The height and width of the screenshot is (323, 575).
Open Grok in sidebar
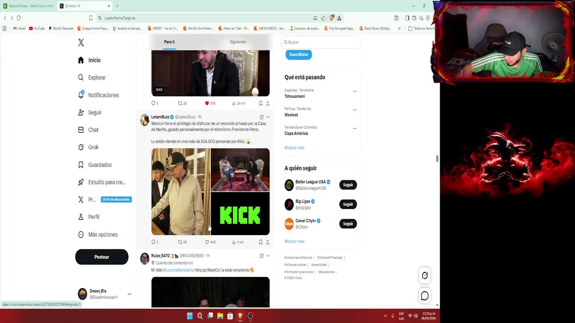(x=88, y=147)
